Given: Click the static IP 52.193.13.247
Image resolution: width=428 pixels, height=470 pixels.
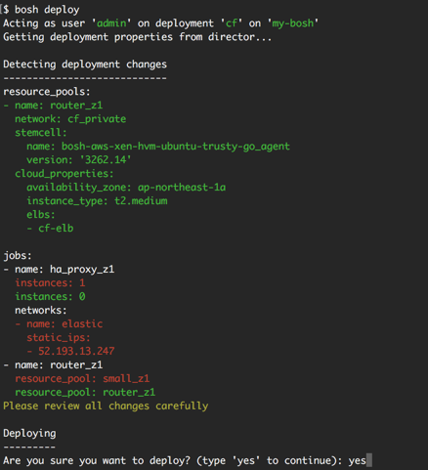Looking at the screenshot, I should 76,351.
